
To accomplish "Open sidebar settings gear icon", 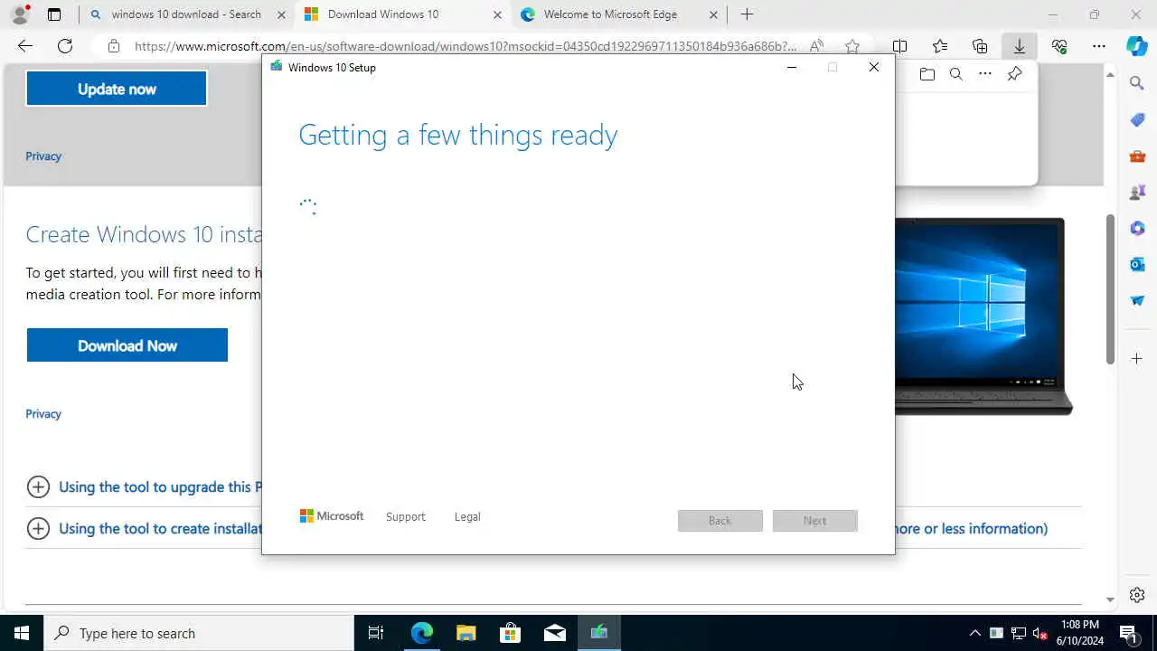I will coord(1137,595).
